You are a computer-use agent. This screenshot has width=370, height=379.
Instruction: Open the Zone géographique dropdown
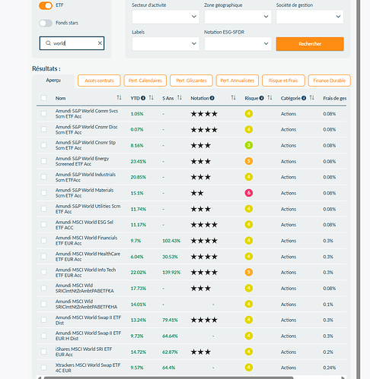click(238, 17)
